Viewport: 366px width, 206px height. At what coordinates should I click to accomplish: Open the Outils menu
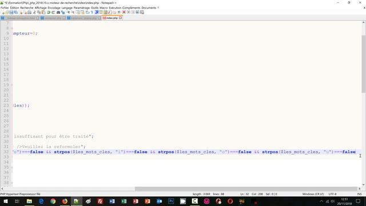94,7
